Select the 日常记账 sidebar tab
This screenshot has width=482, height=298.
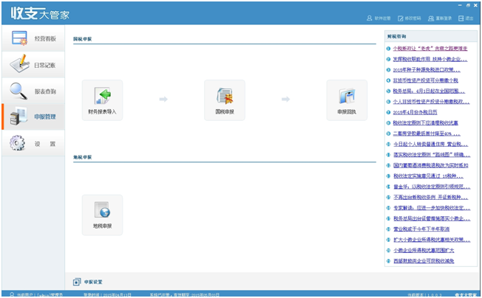coord(33,65)
